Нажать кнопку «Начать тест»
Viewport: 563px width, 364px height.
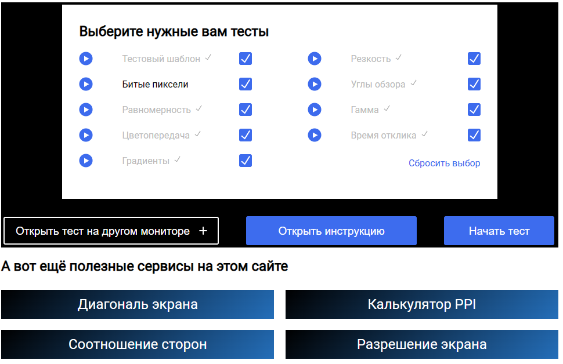(499, 231)
